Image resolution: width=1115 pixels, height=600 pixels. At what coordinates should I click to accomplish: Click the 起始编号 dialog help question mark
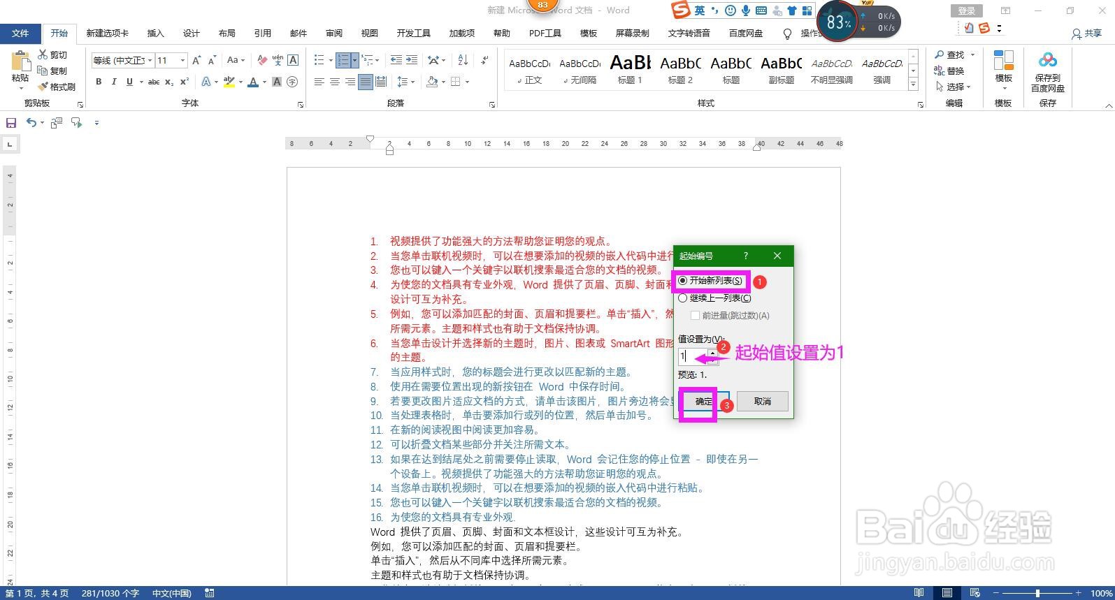point(745,256)
